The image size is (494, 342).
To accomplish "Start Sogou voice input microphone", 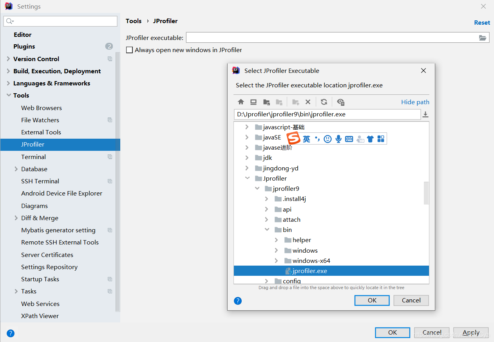I will (x=338, y=139).
